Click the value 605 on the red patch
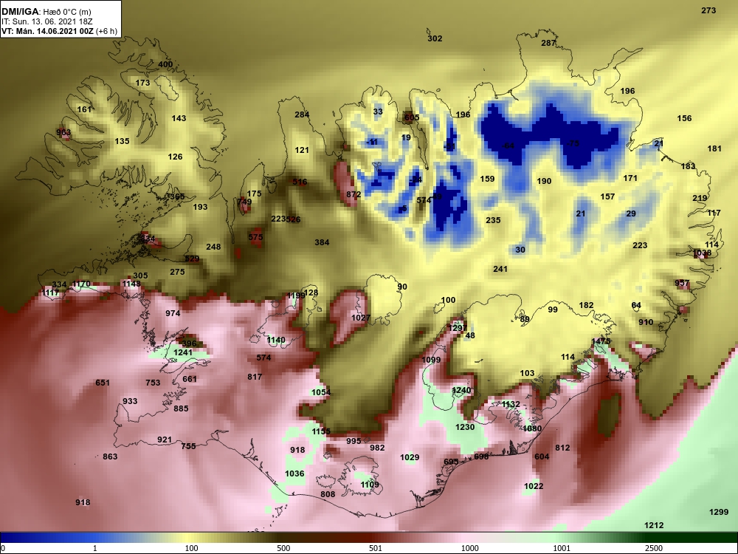Image resolution: width=738 pixels, height=554 pixels. coord(412,117)
